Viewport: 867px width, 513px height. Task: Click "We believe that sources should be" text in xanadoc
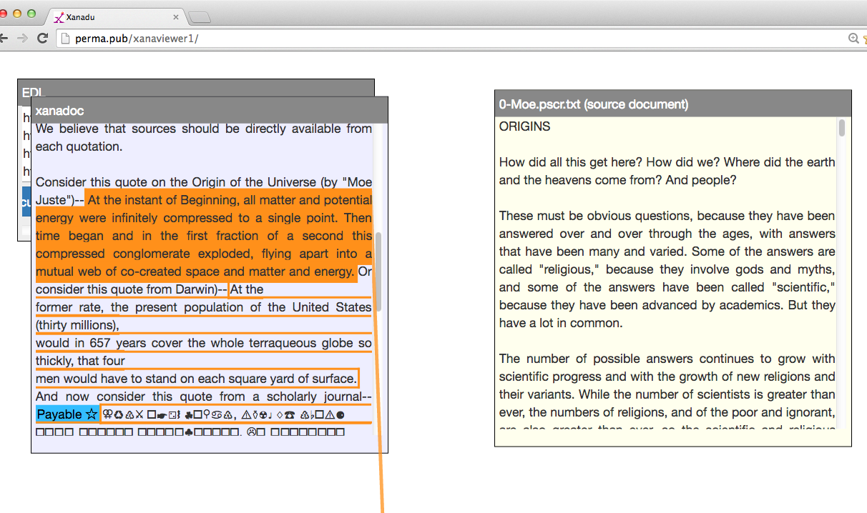(x=204, y=138)
